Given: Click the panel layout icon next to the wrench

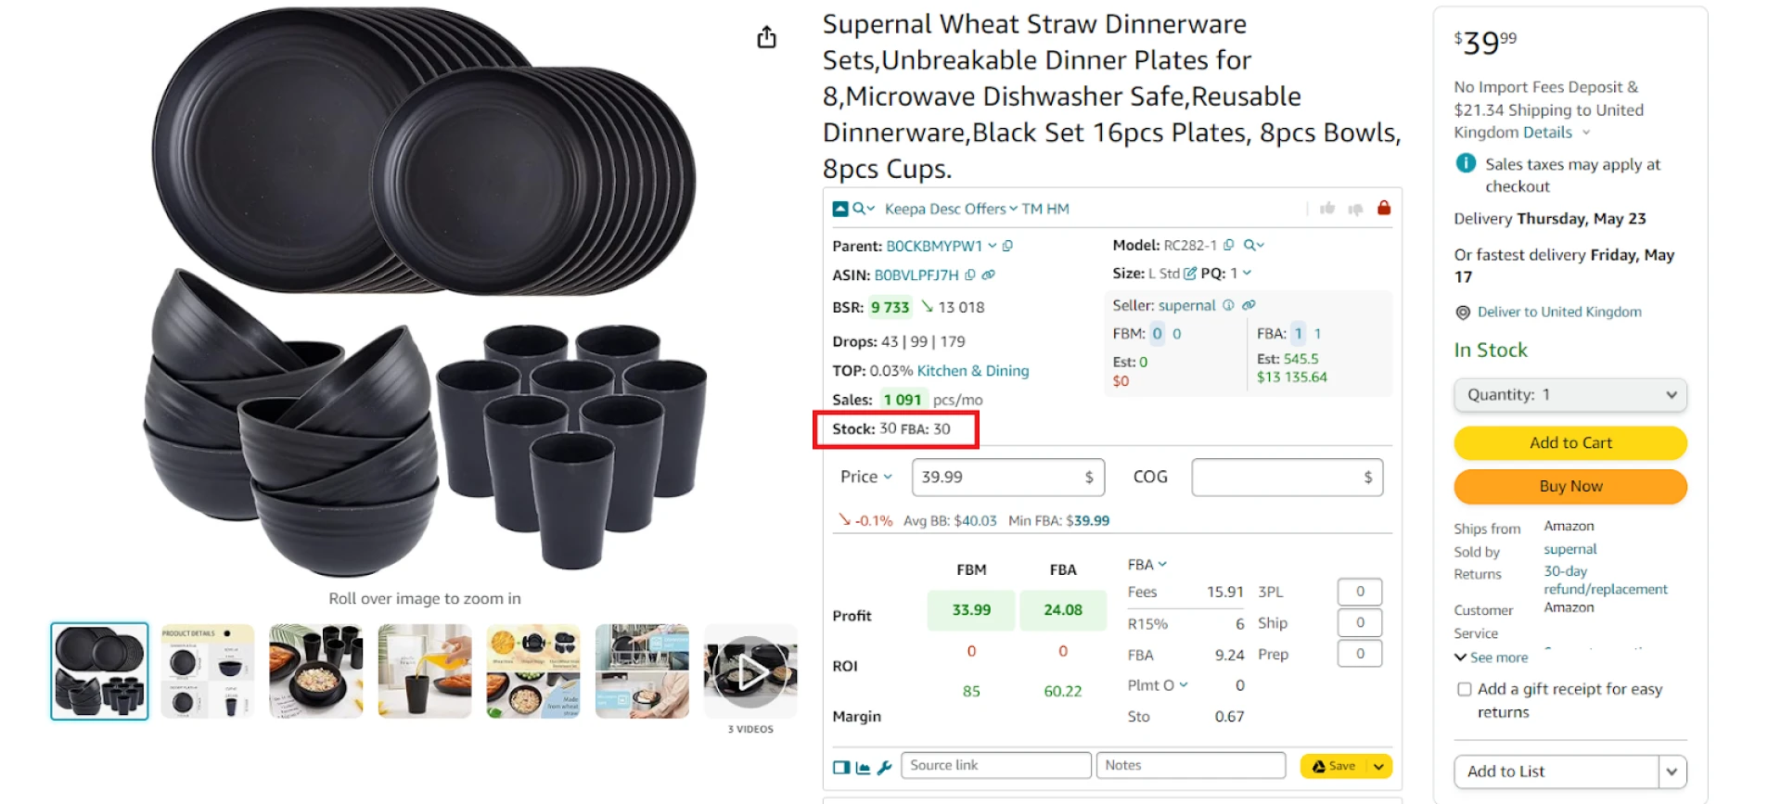Looking at the screenshot, I should [x=840, y=767].
